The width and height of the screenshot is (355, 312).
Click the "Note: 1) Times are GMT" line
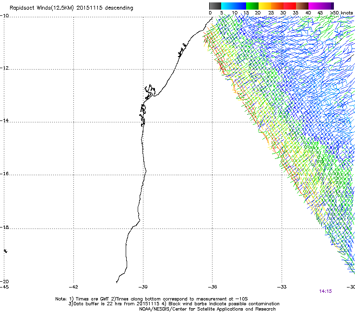[152, 299]
